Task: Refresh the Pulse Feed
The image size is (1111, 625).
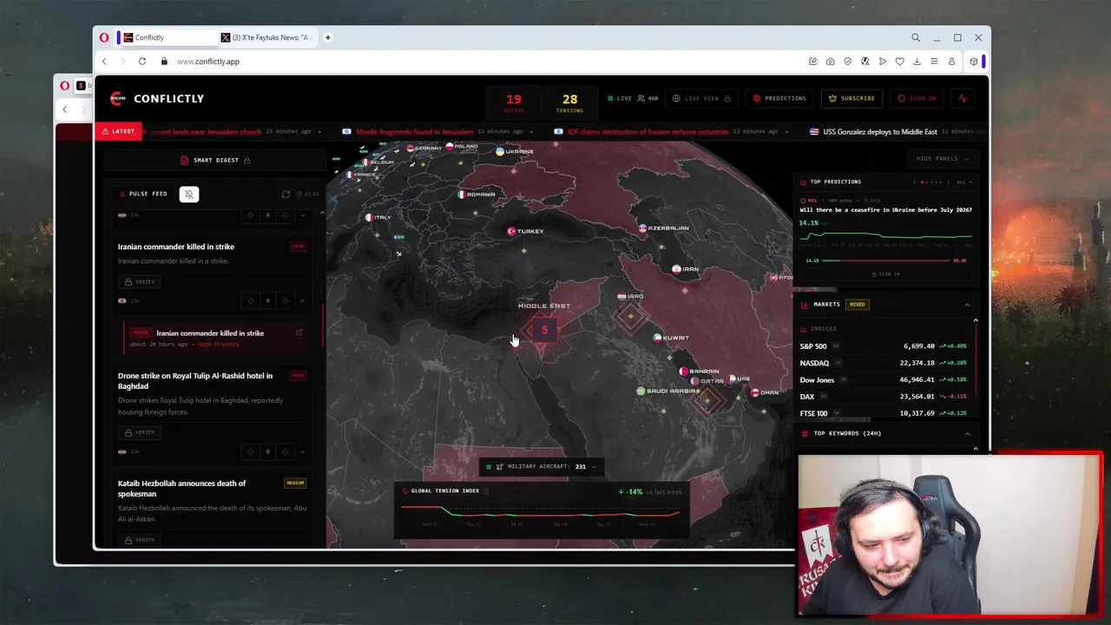Action: tap(286, 194)
